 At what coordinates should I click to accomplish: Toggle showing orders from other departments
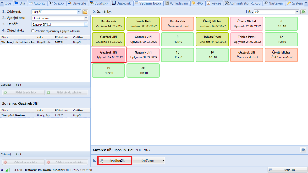point(33,31)
